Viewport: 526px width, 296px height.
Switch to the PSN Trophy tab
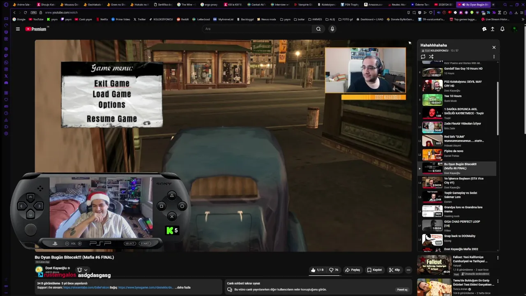click(349, 5)
